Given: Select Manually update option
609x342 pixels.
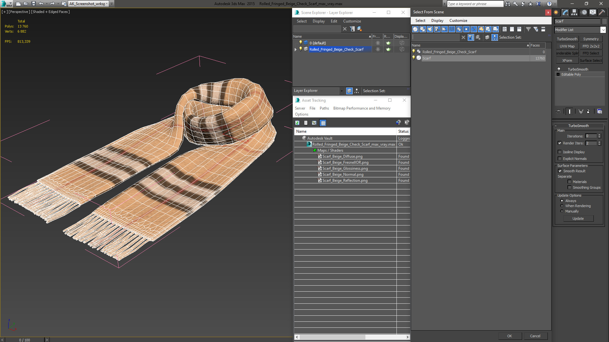Looking at the screenshot, I should point(562,211).
